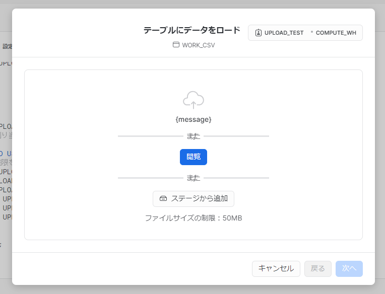This screenshot has height=294, width=385.
Task: Click the stage icon inside ステージから追加
Action: pyautogui.click(x=163, y=199)
